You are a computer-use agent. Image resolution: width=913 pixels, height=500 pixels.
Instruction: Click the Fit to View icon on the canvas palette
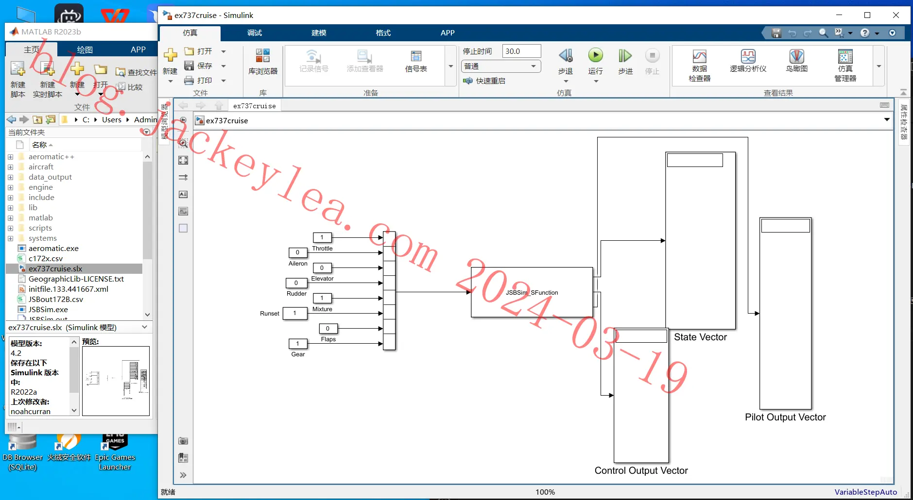coord(183,160)
